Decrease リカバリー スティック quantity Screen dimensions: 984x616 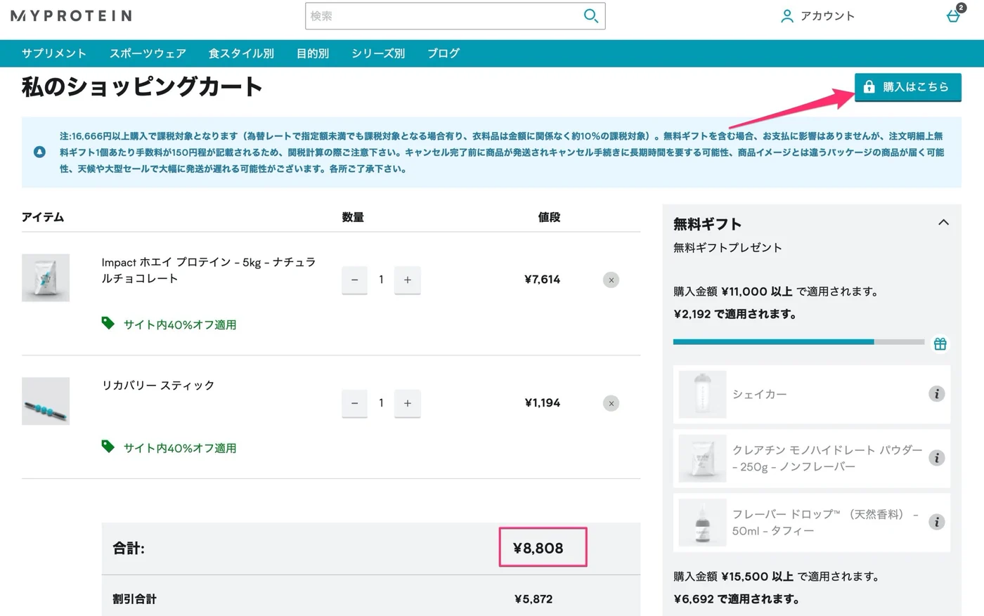tap(354, 403)
